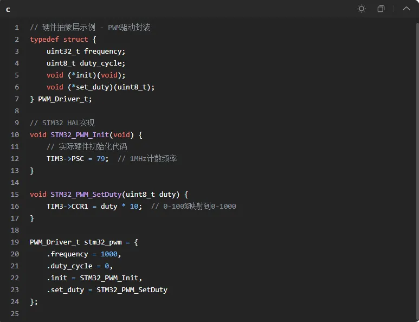419x322 pixels.
Task: Click line number 19 in gutter
Action: [x=15, y=242]
